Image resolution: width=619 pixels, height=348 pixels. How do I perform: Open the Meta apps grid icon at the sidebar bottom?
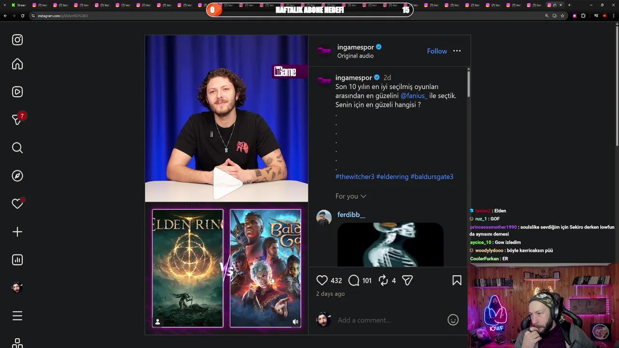click(x=17, y=343)
